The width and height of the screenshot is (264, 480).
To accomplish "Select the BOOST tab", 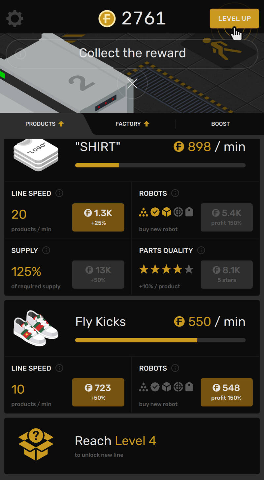I will [x=220, y=124].
